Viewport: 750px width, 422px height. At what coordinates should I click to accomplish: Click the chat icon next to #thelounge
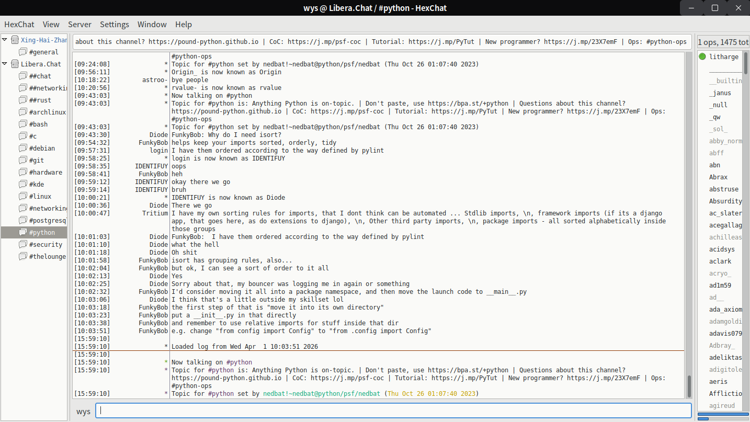tap(22, 257)
